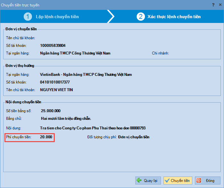
Task: Click the transfer fee value 20.000
Action: (x=46, y=137)
